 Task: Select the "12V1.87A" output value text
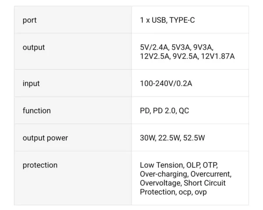219,56
